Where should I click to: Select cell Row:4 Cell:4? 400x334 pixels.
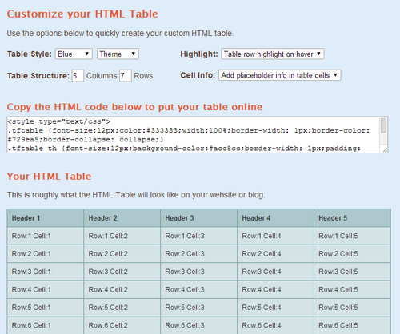(x=276, y=289)
